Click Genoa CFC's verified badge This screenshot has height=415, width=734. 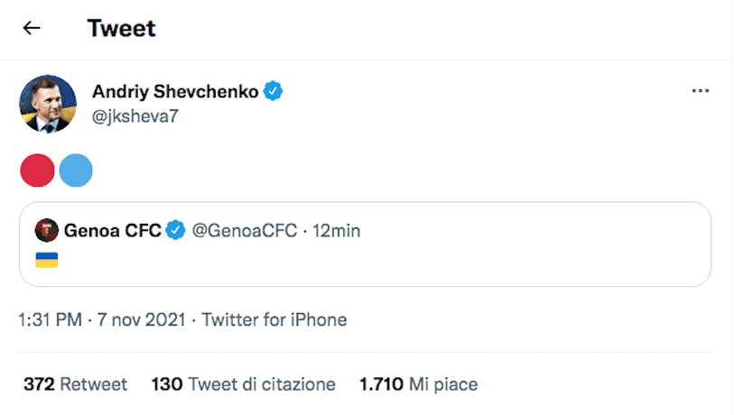[x=175, y=230]
